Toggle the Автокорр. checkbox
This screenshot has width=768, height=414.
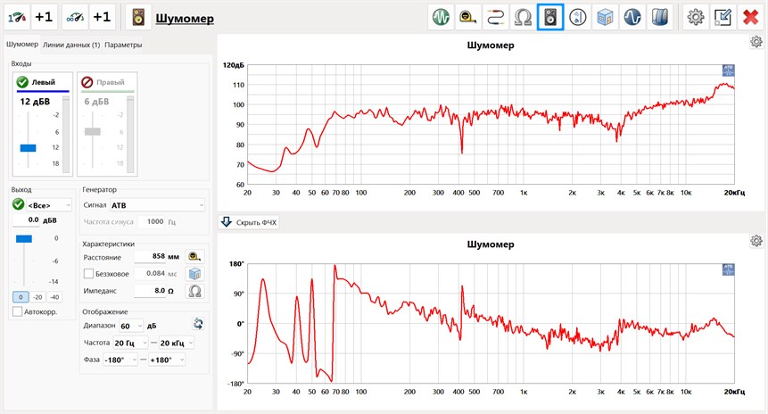click(18, 311)
